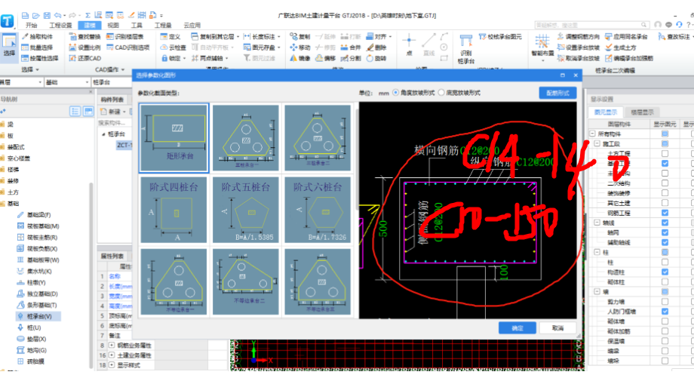Click 配筋形式 button in dialog
Screen dimensions: 694x381
[x=557, y=93]
